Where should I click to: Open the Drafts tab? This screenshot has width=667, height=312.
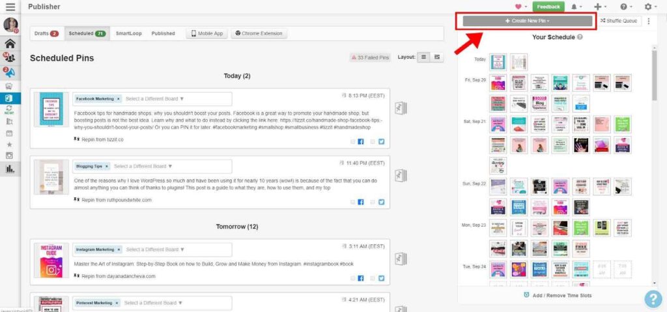(x=46, y=33)
